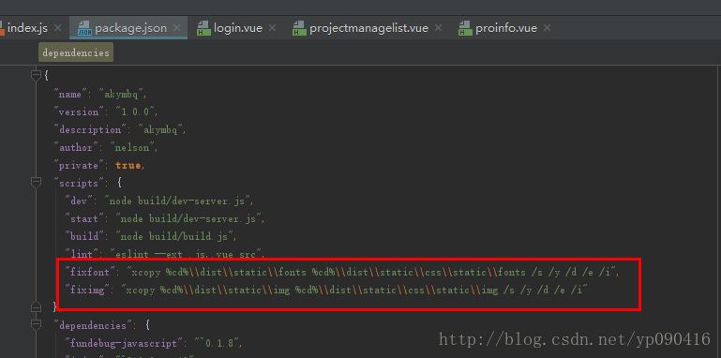
Task: Switch to the proinfo.vue tab
Action: (506, 28)
